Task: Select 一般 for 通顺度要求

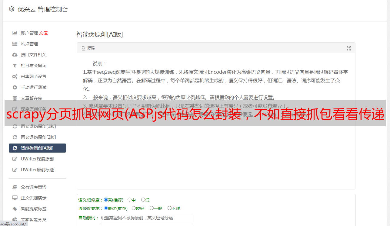Action: [x=152, y=208]
